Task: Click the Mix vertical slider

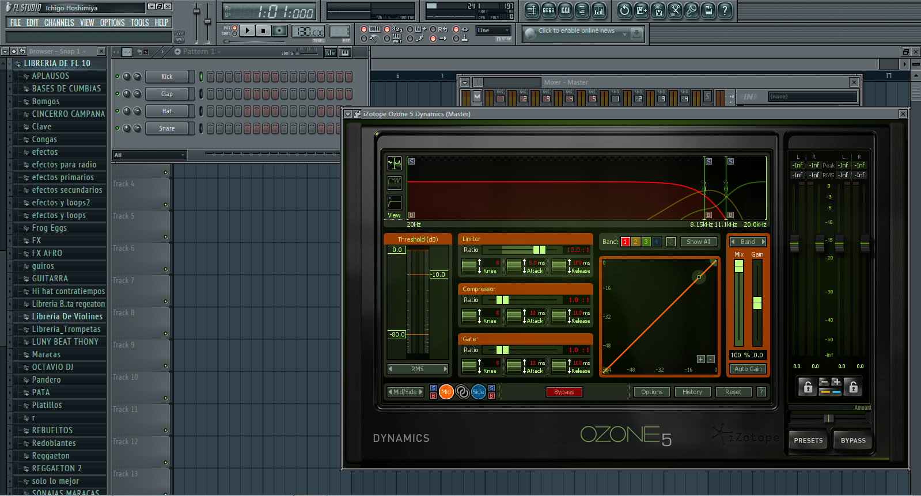Action: [739, 303]
